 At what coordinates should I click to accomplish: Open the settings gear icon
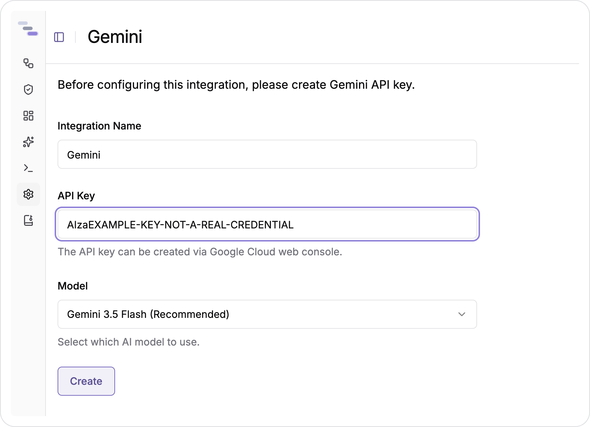tap(28, 194)
